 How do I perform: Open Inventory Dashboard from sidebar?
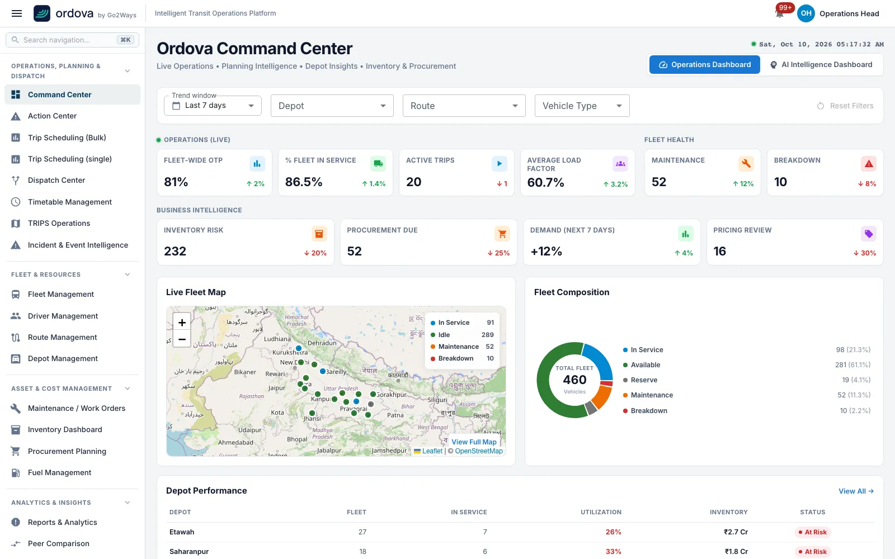[x=73, y=429]
